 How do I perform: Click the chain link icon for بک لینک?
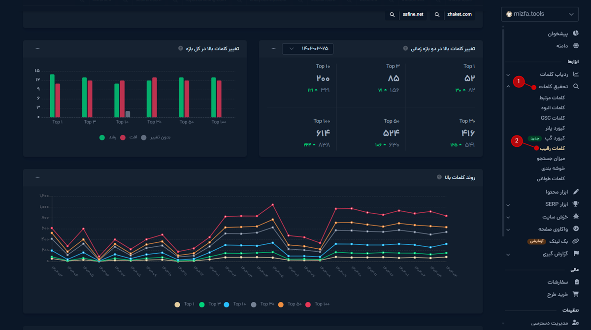(576, 241)
